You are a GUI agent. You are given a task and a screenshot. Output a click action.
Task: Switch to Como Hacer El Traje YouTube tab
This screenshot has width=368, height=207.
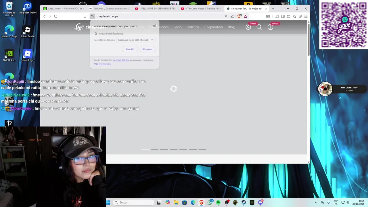[x=201, y=9]
